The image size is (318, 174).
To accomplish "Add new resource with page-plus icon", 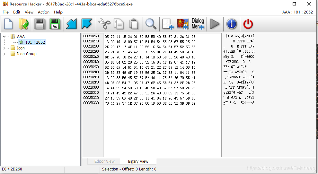I will [168, 24].
